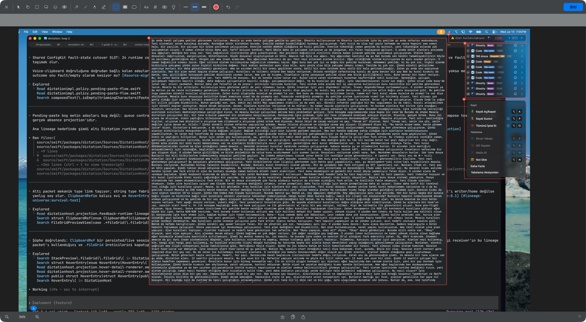
Task: Open the Window menu
Action: point(57,32)
